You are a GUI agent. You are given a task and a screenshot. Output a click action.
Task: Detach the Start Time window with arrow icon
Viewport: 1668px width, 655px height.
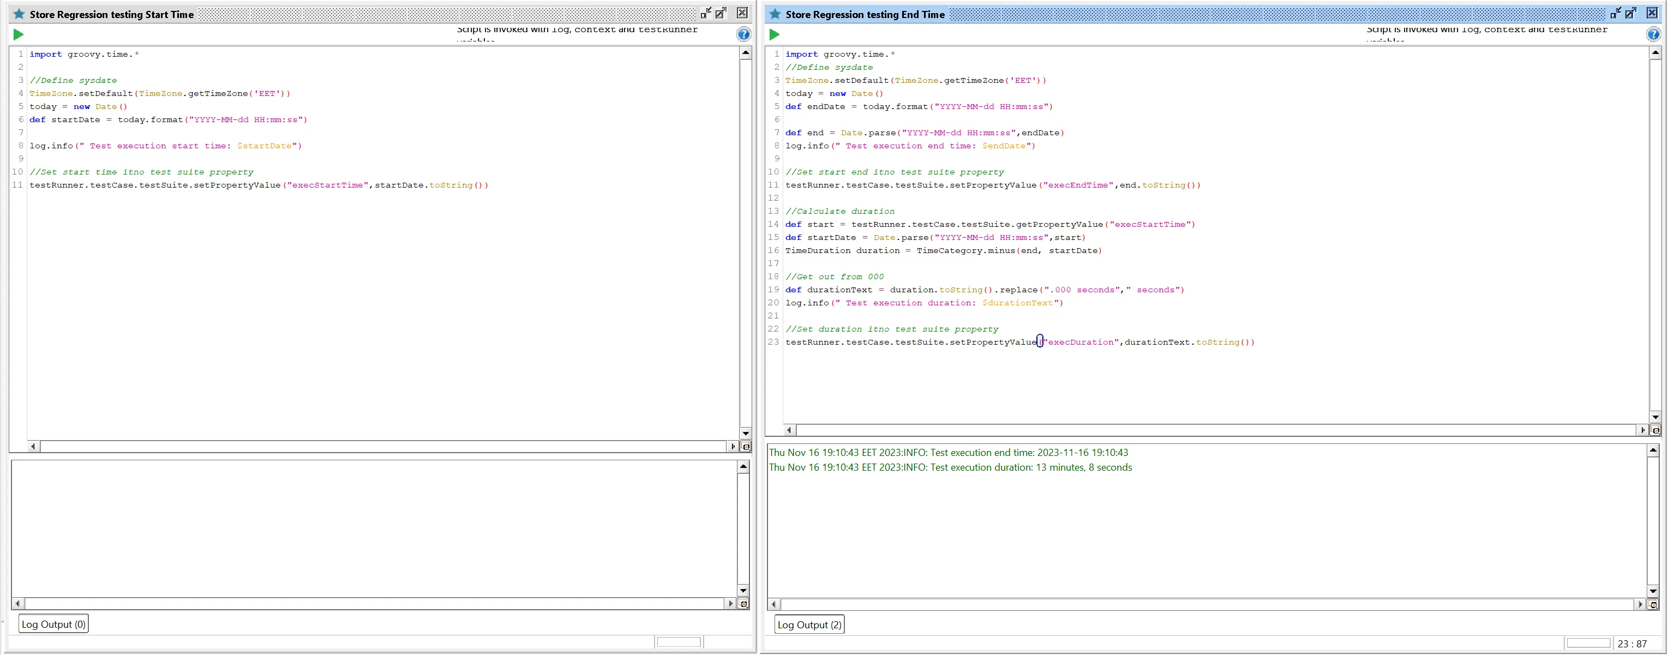click(x=721, y=13)
